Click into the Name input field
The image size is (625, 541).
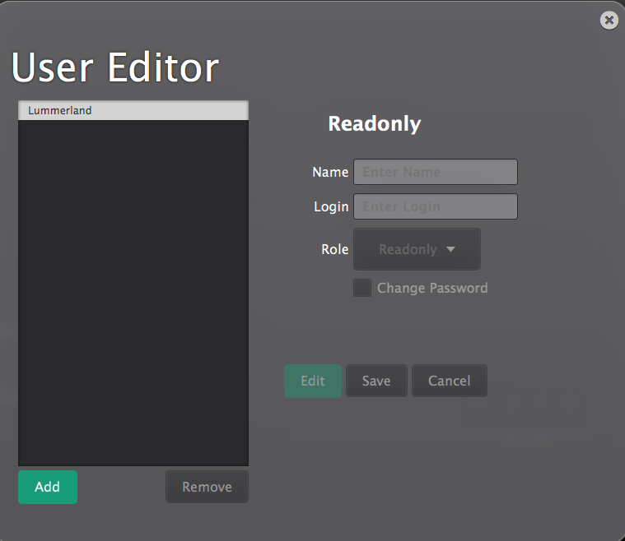435,172
